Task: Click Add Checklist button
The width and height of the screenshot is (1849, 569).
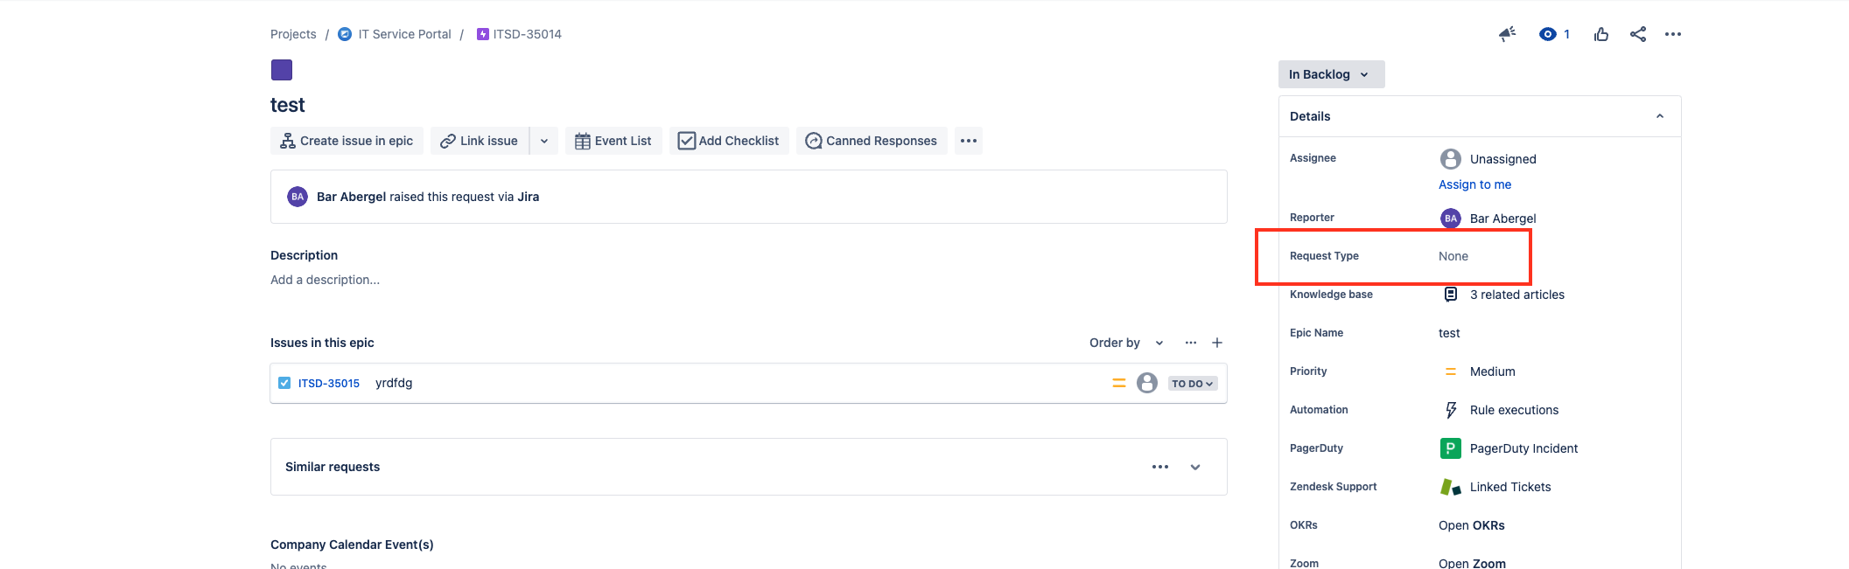Action: point(729,141)
